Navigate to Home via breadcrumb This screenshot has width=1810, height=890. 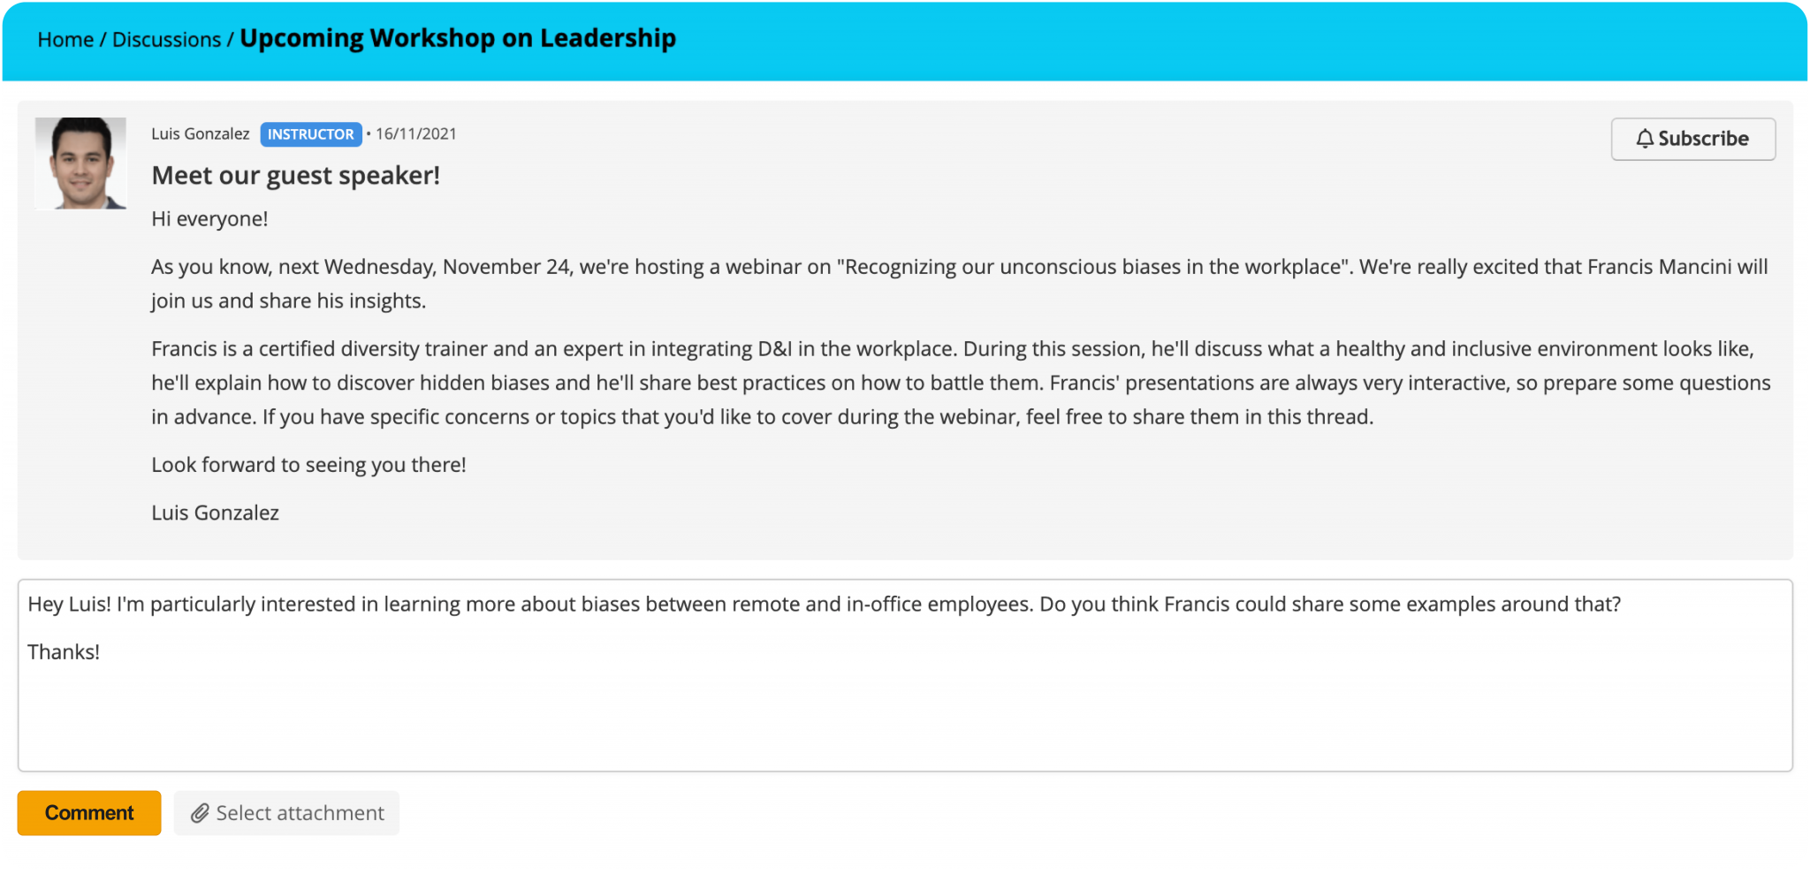(x=65, y=39)
